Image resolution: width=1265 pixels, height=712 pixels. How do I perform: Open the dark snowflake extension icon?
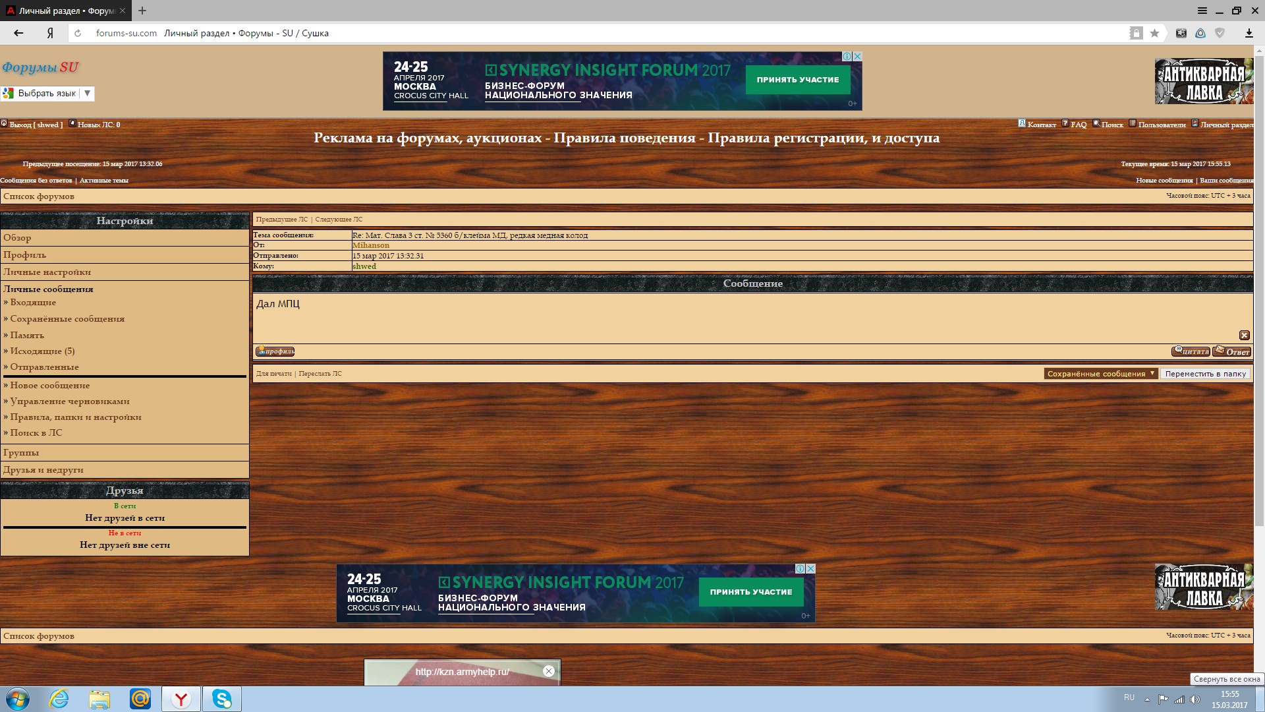click(x=1181, y=33)
